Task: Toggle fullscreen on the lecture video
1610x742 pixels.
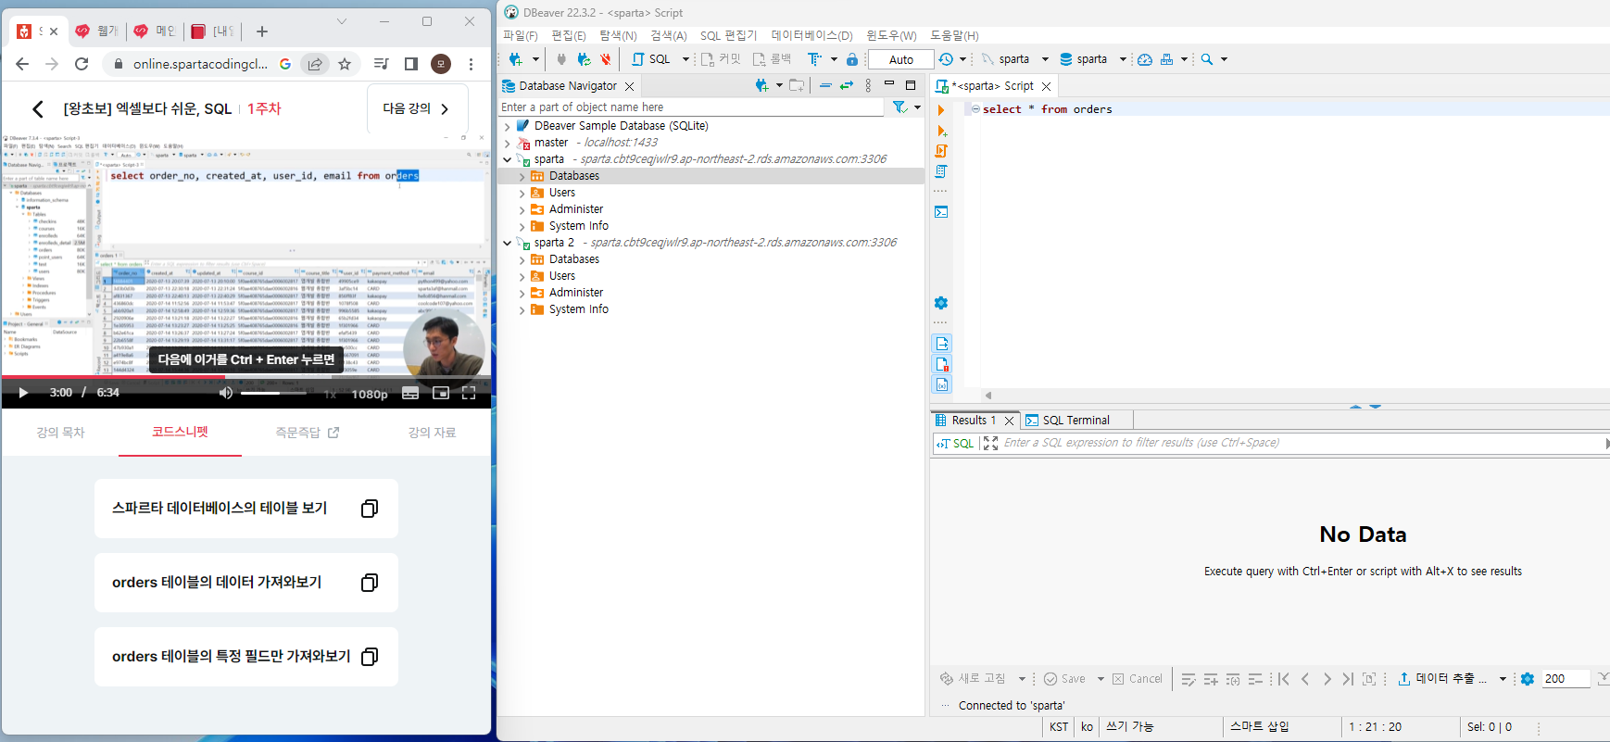Action: [469, 393]
